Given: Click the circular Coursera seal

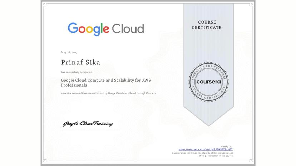Looking at the screenshot, I should [208, 82].
